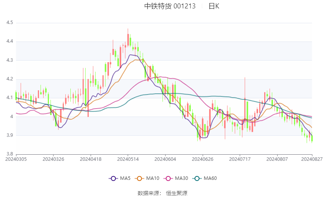Click the x-axis date label 20240326
325x197 pixels.
[53, 159]
